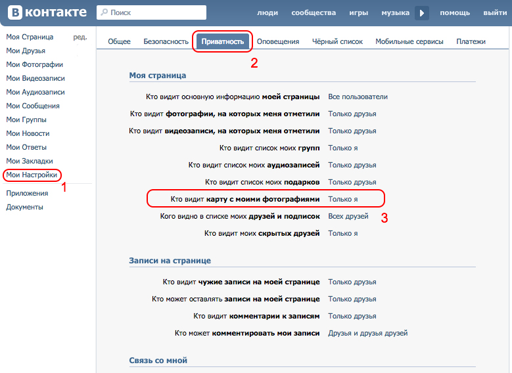The height and width of the screenshot is (373, 512).
Task: Switch to the Мобильные сервисы tab
Action: click(x=409, y=41)
